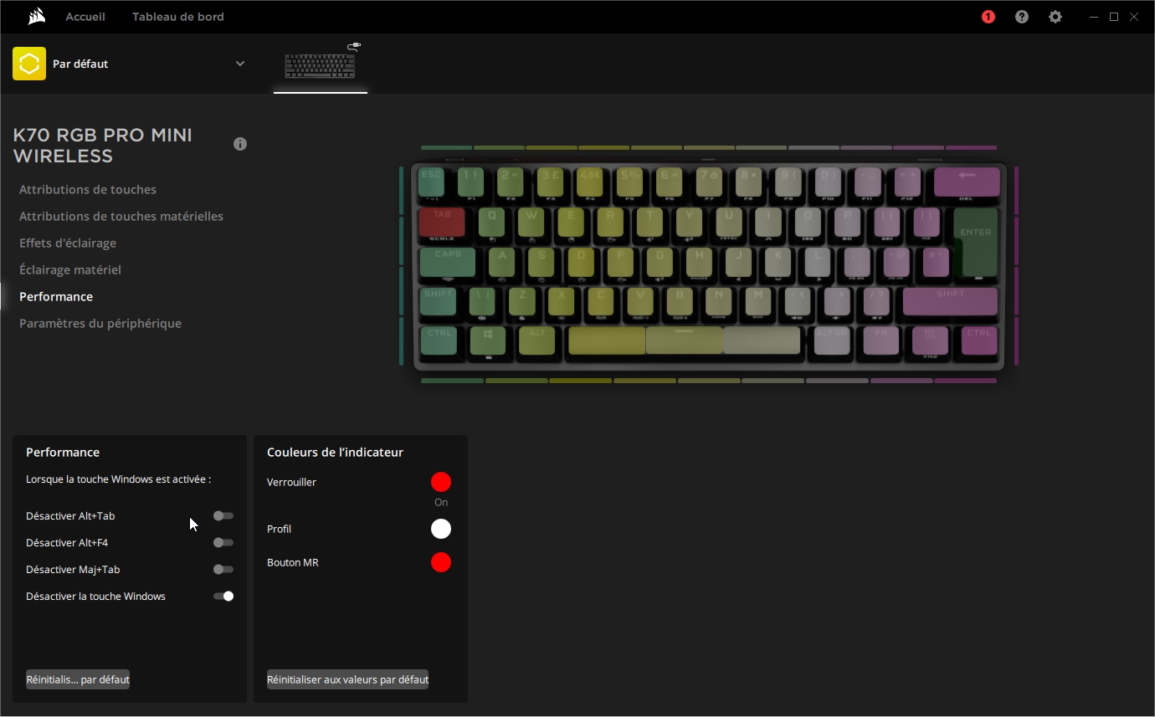This screenshot has width=1155, height=717.
Task: Open Tableau de bord tab
Action: [x=178, y=17]
